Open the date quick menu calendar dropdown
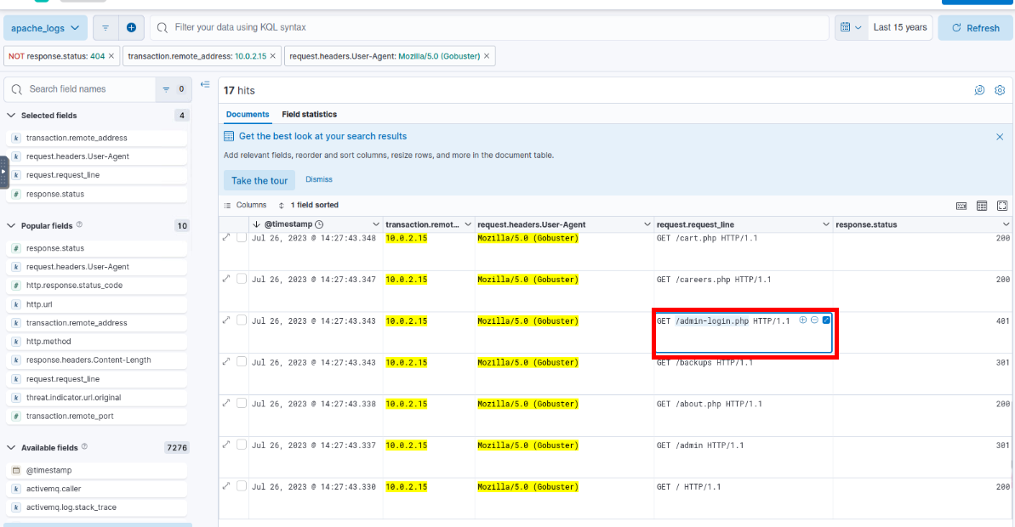Screen dimensions: 1015x527 (x=851, y=28)
